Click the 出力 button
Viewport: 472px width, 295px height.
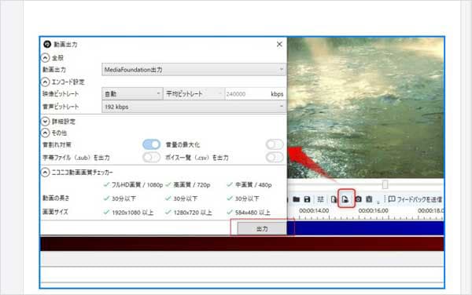[x=262, y=228]
